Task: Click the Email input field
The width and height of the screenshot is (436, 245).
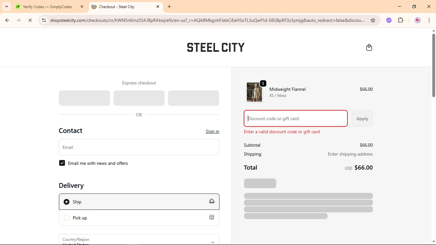Action: pyautogui.click(x=139, y=147)
